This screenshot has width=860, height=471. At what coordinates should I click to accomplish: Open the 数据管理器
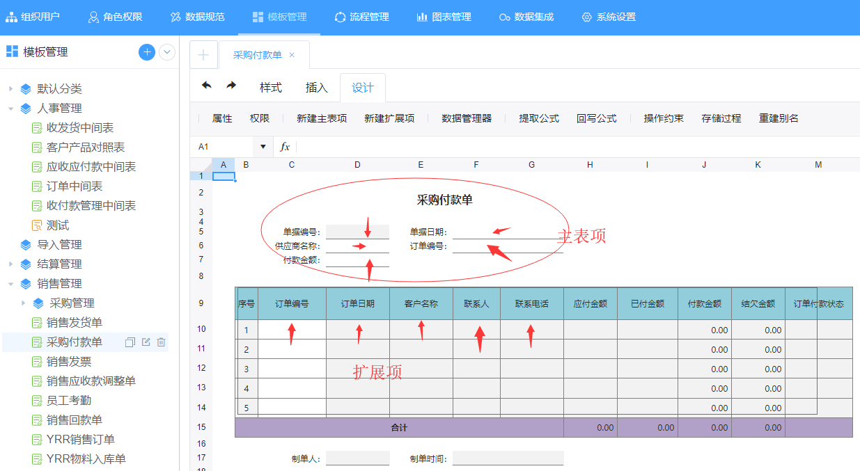(467, 119)
